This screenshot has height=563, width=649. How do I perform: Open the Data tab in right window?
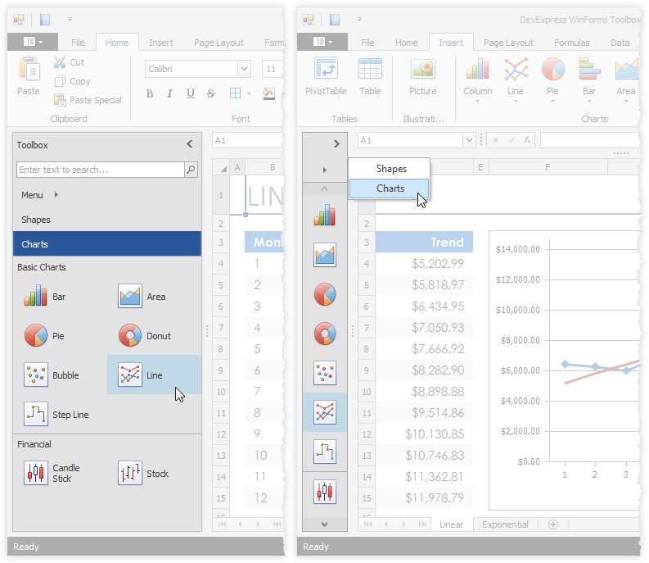620,43
